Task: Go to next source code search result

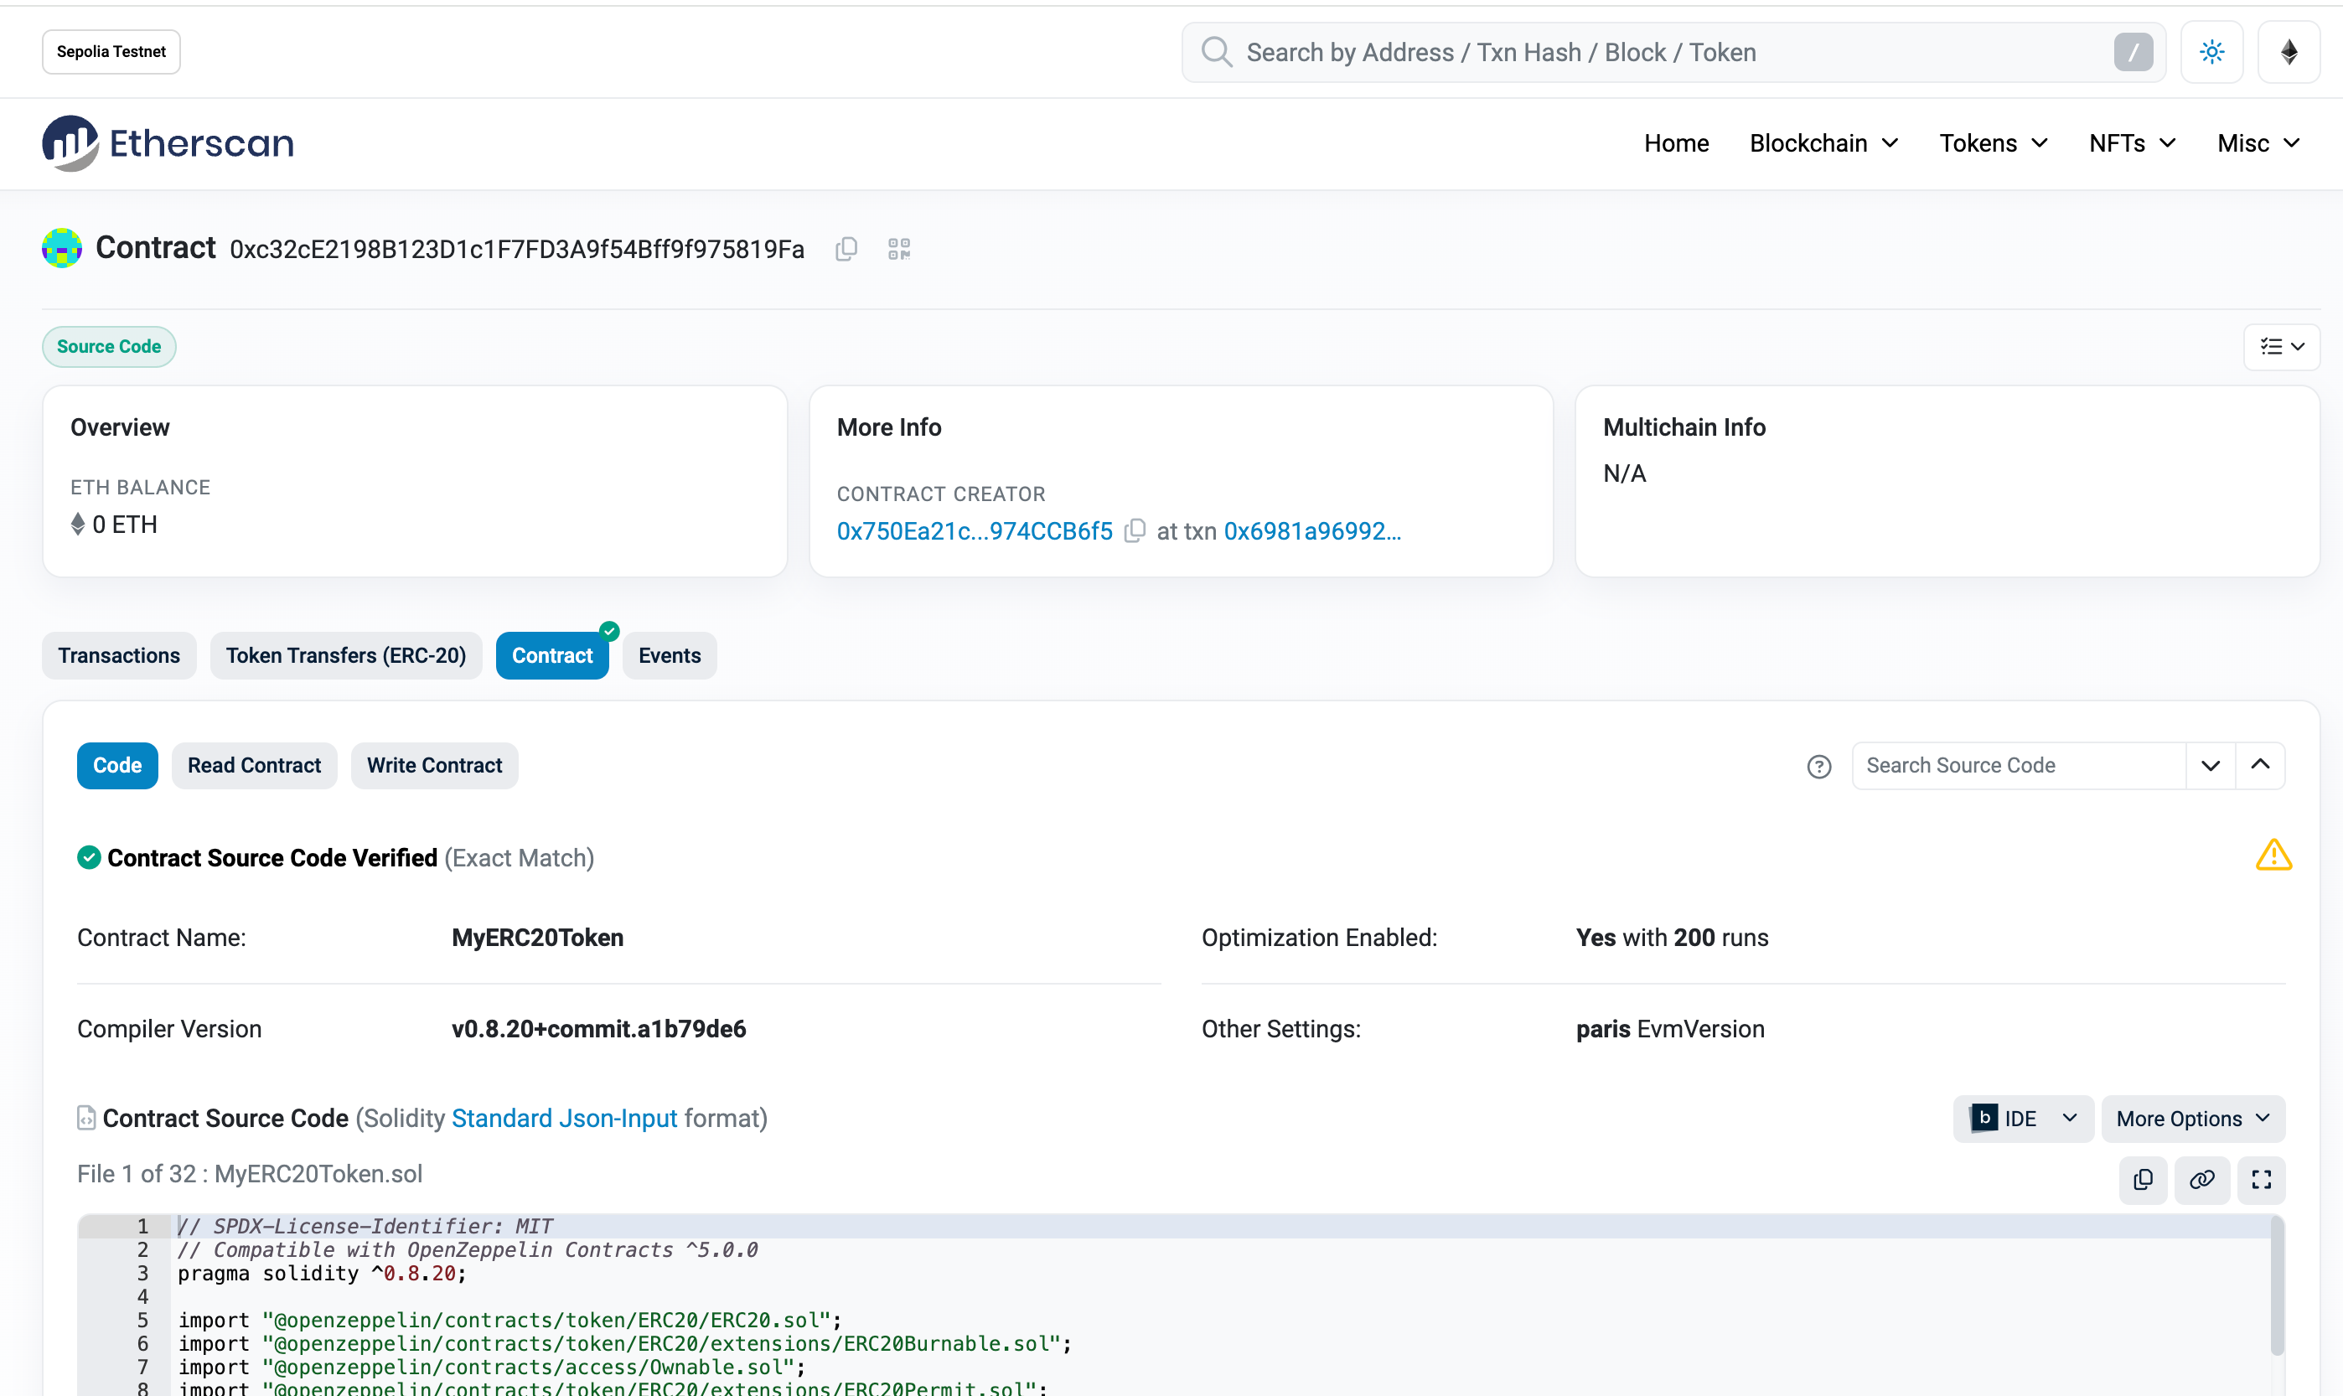Action: [x=2211, y=766]
